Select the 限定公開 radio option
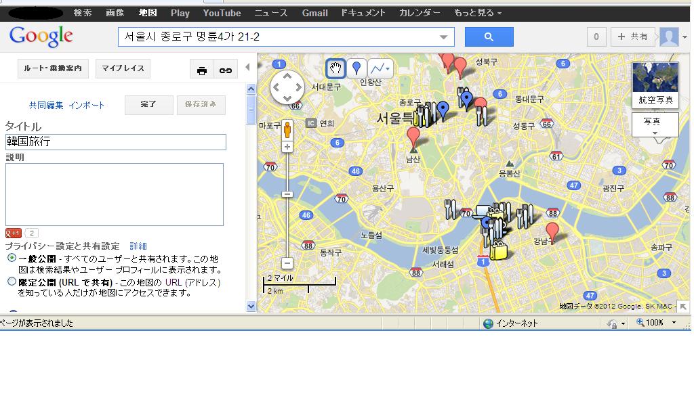Image resolution: width=694 pixels, height=406 pixels. [x=12, y=281]
